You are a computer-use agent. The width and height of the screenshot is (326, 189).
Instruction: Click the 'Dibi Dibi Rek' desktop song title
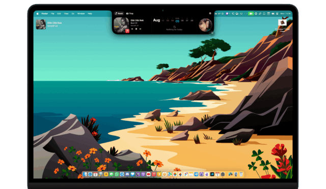pos(55,23)
